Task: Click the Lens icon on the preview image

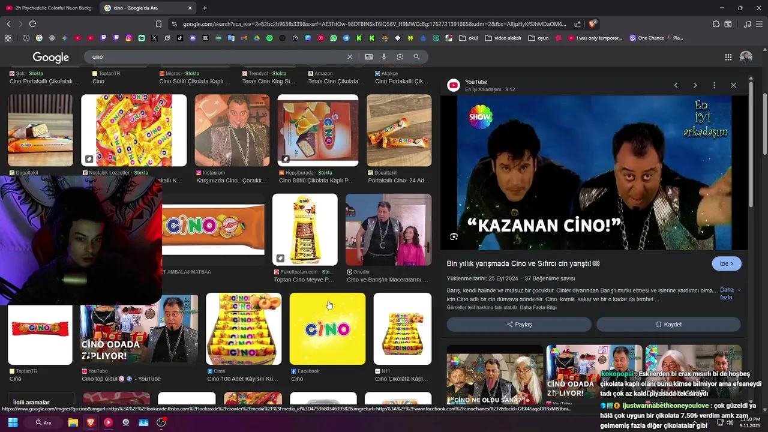Action: point(454,236)
